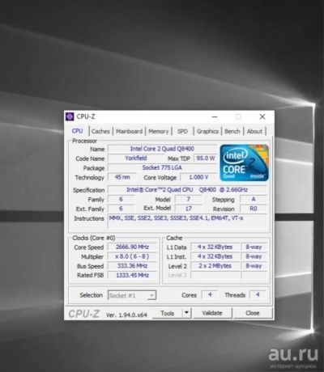Open the Mainboard tab

129,131
